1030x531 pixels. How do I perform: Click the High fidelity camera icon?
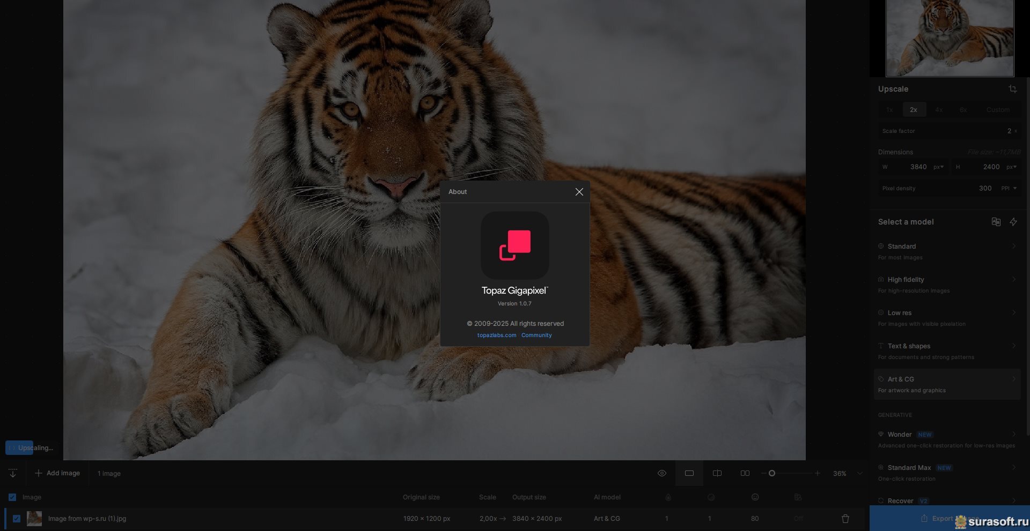(x=881, y=280)
